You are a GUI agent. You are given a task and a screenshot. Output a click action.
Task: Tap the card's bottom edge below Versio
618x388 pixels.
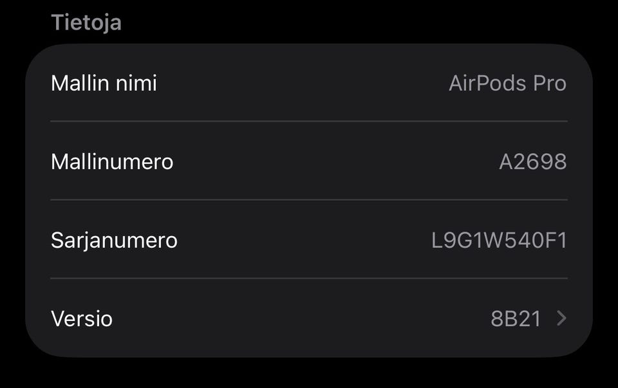[x=309, y=354]
